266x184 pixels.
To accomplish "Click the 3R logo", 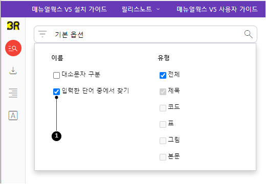I will pyautogui.click(x=13, y=26).
